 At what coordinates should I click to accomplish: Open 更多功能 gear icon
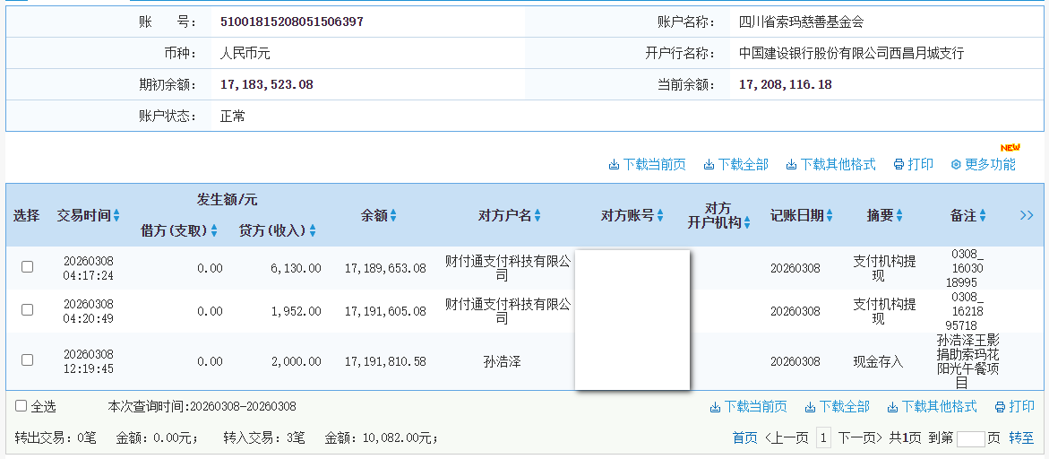point(956,165)
